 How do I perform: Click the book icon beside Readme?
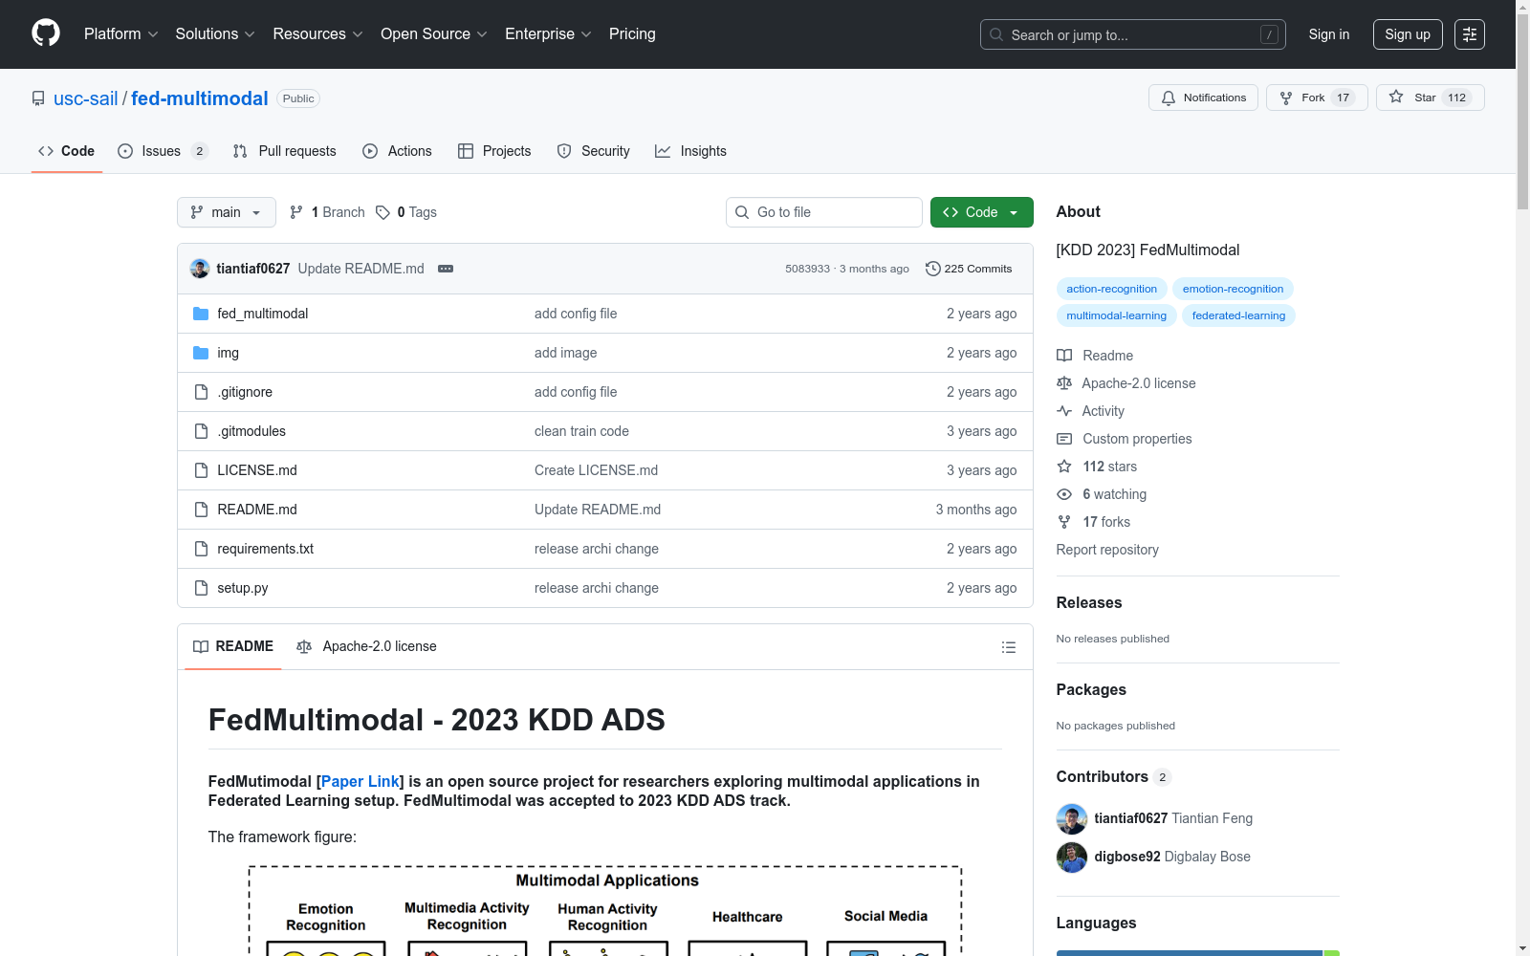tap(1064, 356)
